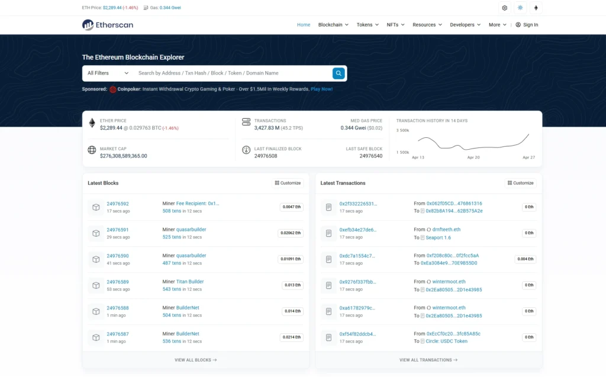Image resolution: width=606 pixels, height=377 pixels.
Task: Expand the Tokens menu
Action: (368, 25)
